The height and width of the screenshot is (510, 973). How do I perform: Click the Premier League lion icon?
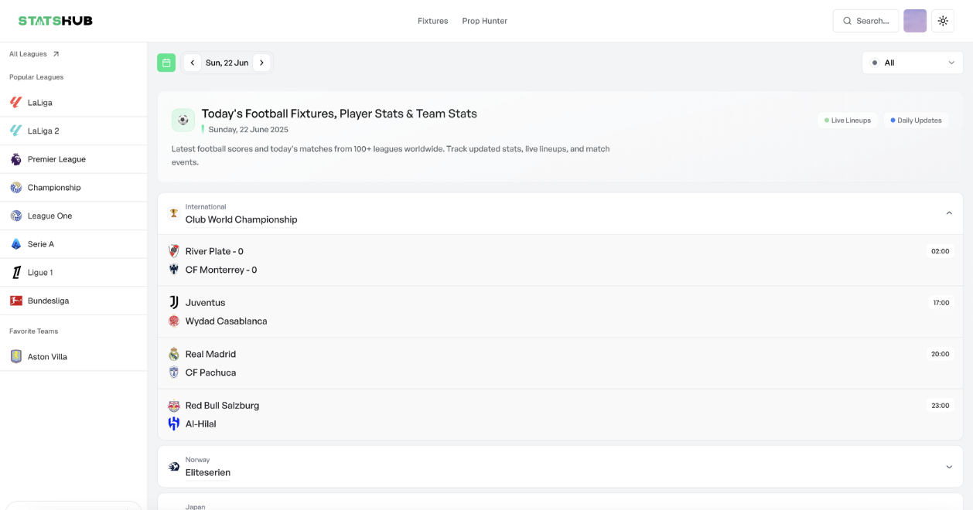click(16, 159)
